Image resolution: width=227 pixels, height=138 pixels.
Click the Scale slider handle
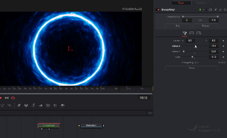pyautogui.click(x=193, y=57)
